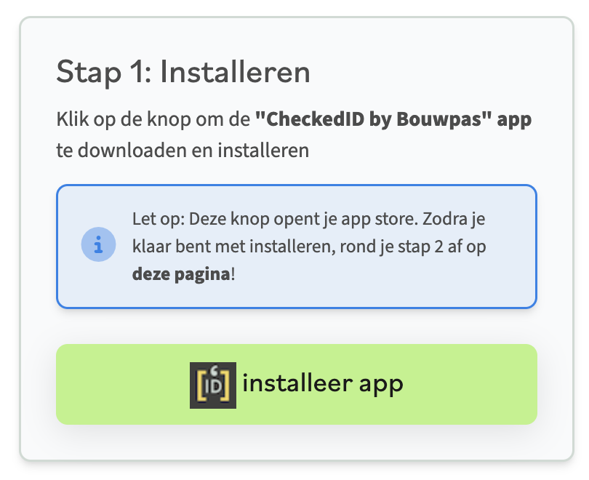Image resolution: width=589 pixels, height=480 pixels.
Task: Click the blue info circle icon
Action: pyautogui.click(x=99, y=247)
